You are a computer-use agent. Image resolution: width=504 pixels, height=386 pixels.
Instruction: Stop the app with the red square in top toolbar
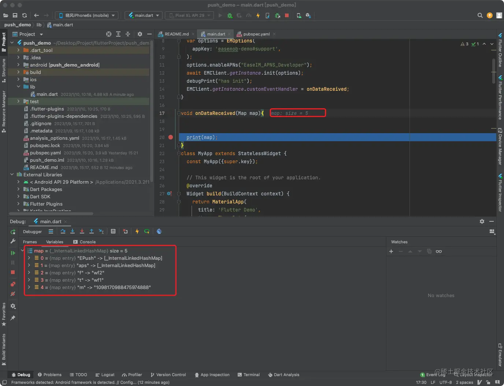click(x=287, y=15)
